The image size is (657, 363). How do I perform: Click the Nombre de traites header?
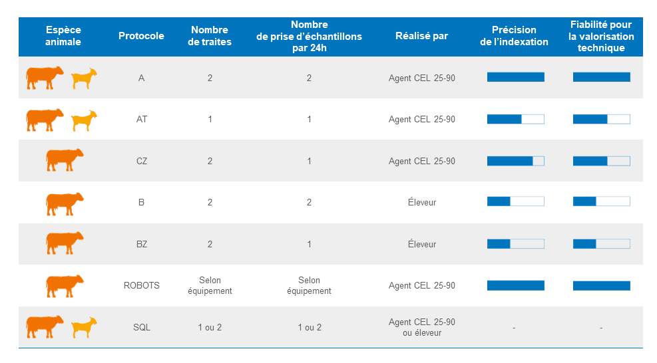point(210,36)
